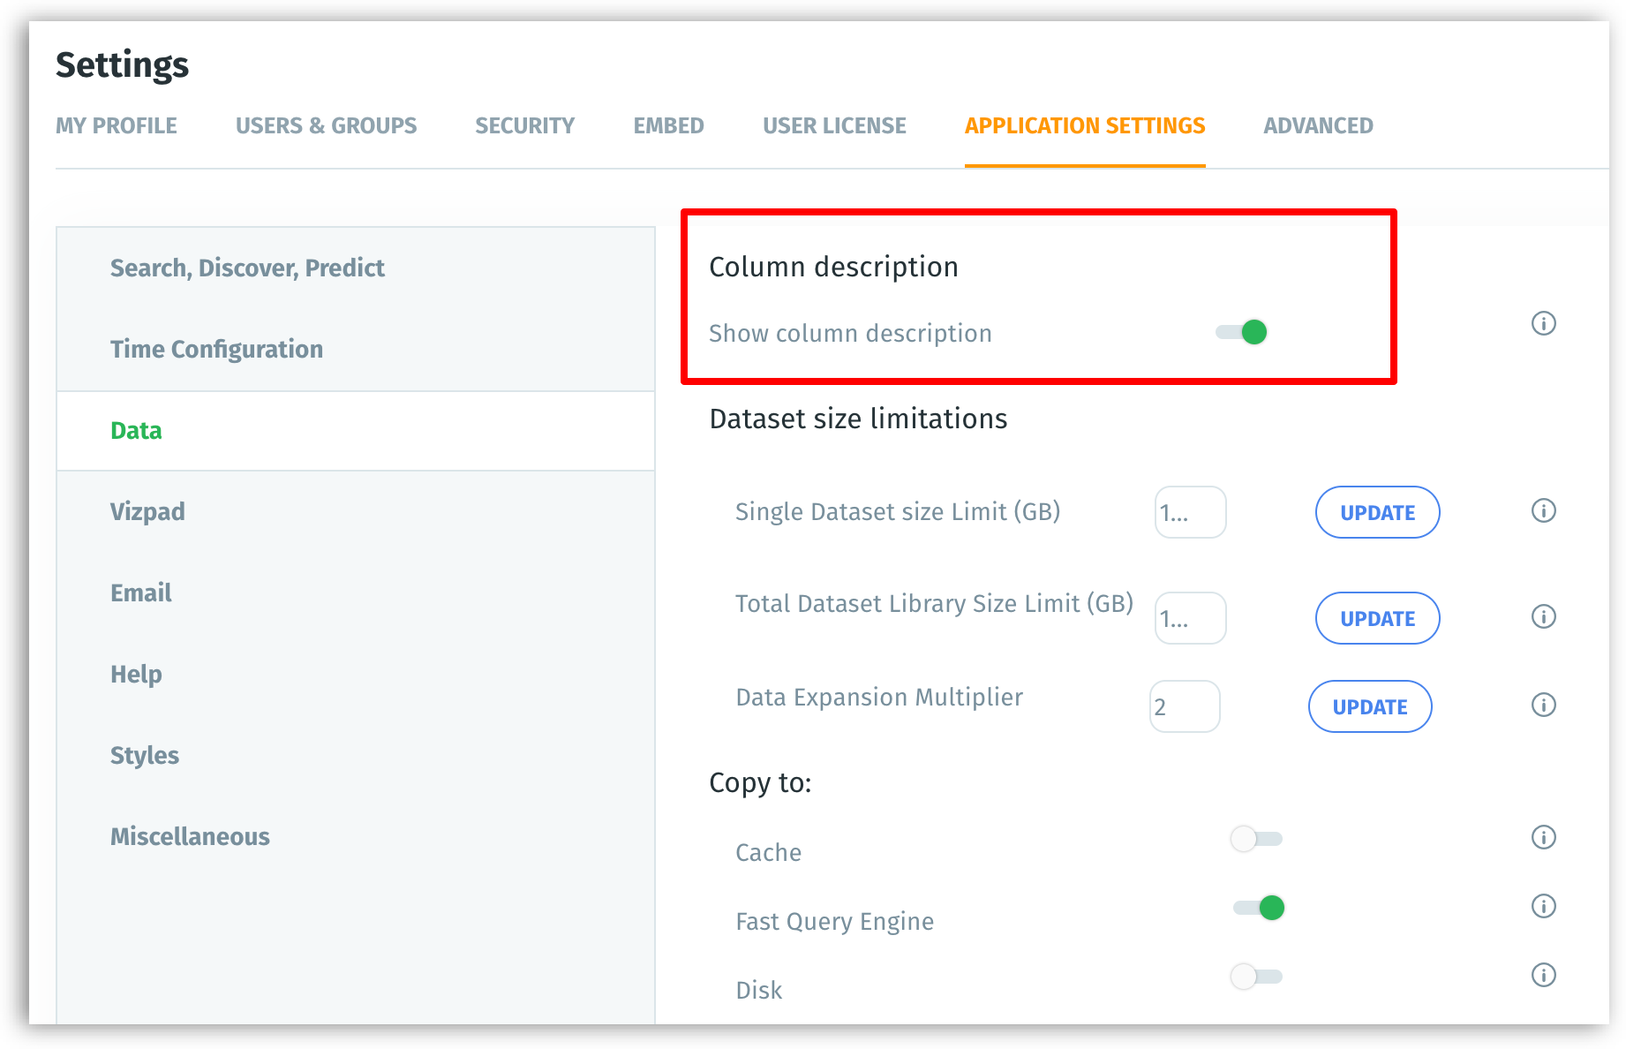Screen dimensions: 1626x1049
Task: Select Vizpad in the settings sidebar
Action: pos(147,511)
